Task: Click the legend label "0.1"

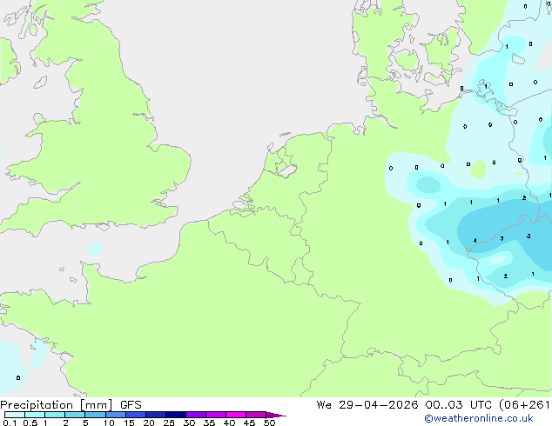Action: coord(10,423)
